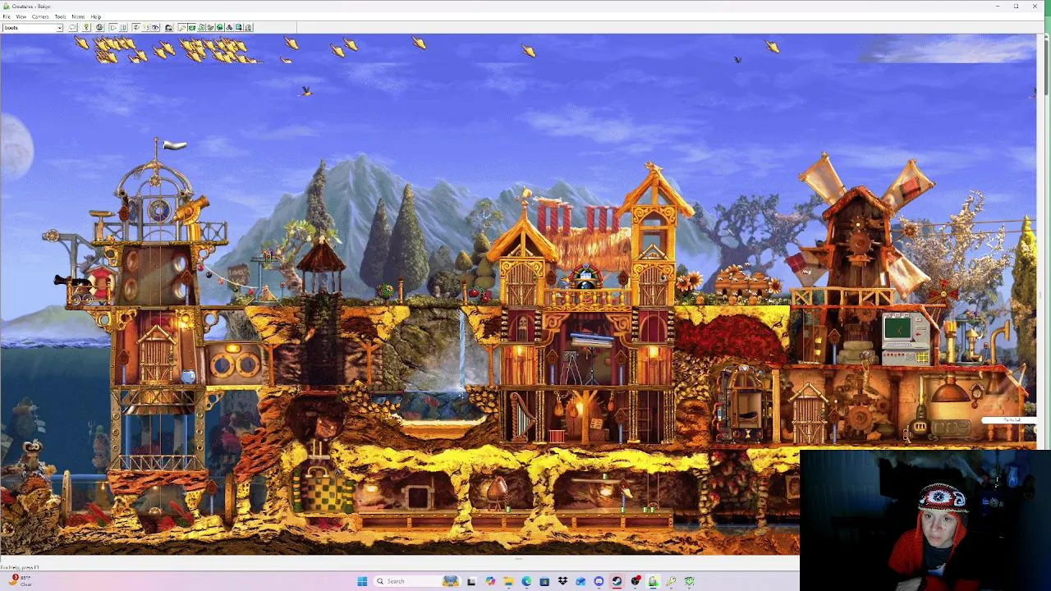Click the green computer monitor in the world
Image resolution: width=1051 pixels, height=591 pixels.
[898, 330]
